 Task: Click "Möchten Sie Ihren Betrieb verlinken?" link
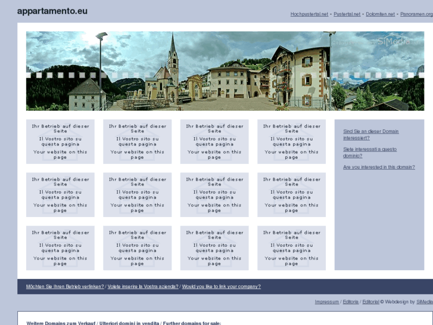point(65,287)
